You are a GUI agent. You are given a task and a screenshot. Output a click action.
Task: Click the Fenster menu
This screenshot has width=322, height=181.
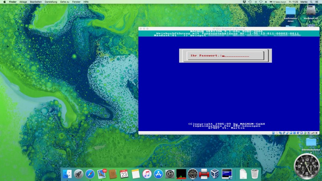click(76, 2)
